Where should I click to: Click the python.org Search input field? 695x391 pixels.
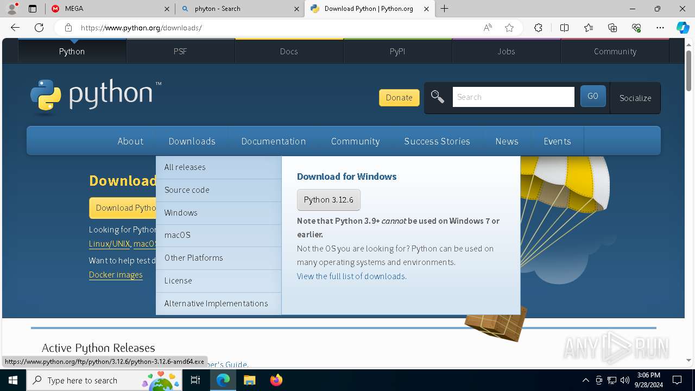(x=513, y=97)
